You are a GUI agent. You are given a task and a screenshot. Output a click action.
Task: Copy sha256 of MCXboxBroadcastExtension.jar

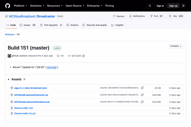[142, 95]
